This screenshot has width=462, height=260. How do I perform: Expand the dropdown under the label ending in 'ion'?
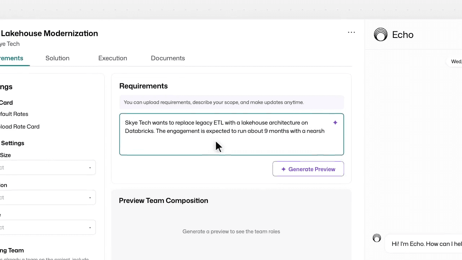pyautogui.click(x=48, y=198)
